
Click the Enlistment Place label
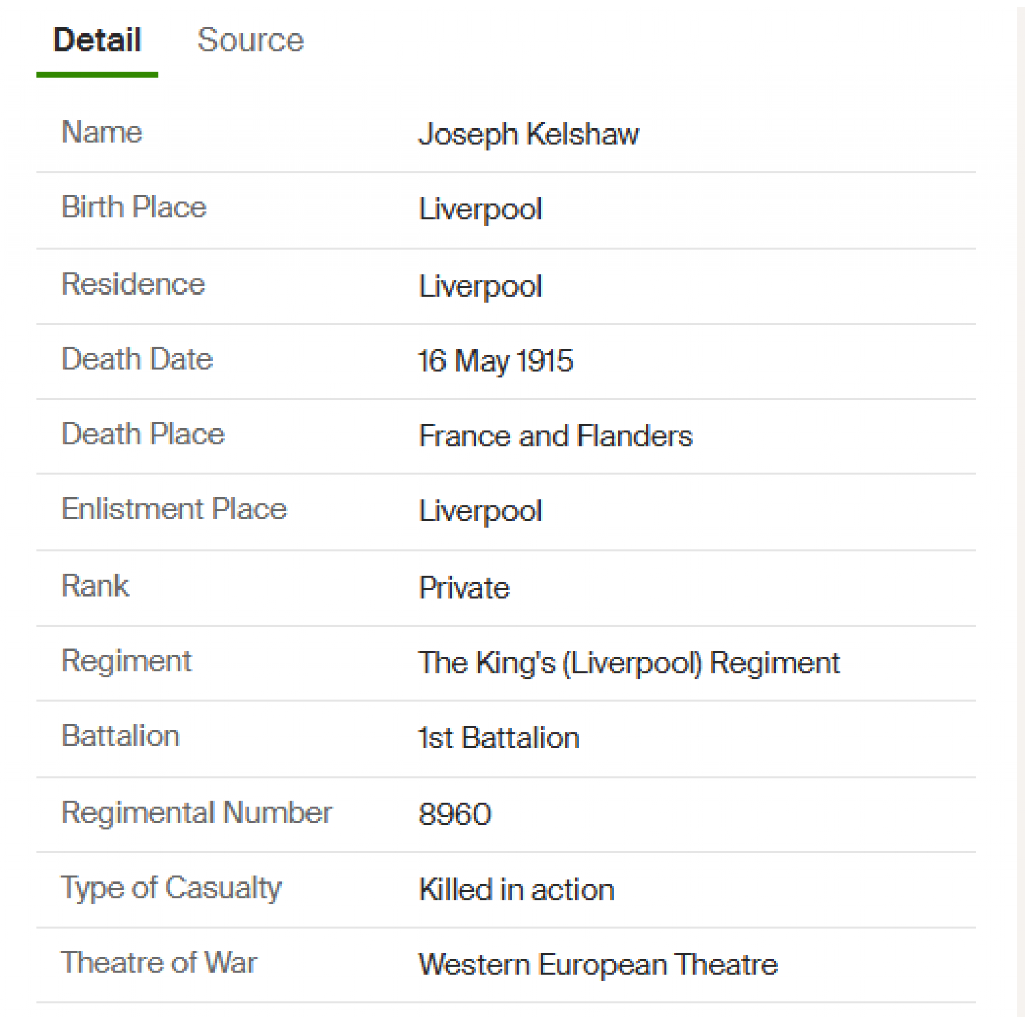tap(174, 509)
